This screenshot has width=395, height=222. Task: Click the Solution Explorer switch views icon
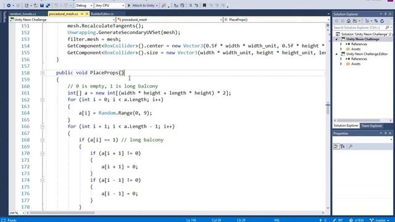355,21
